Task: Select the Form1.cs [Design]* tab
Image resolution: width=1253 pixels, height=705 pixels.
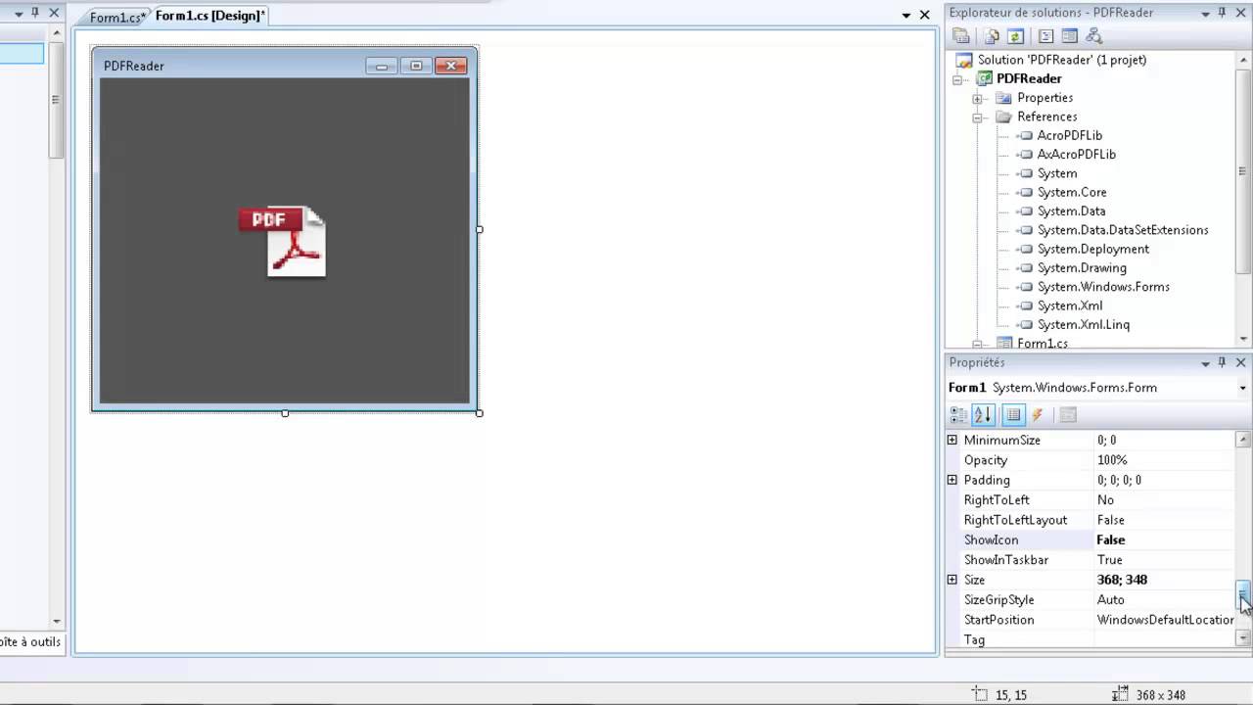Action: pos(209,16)
